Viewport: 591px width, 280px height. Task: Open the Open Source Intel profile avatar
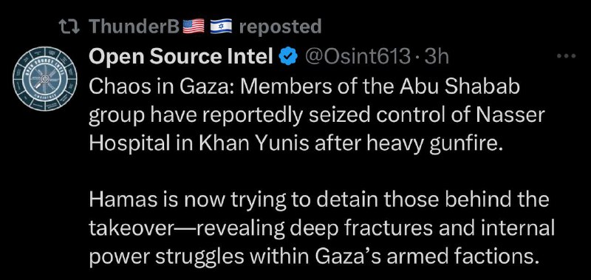45,79
